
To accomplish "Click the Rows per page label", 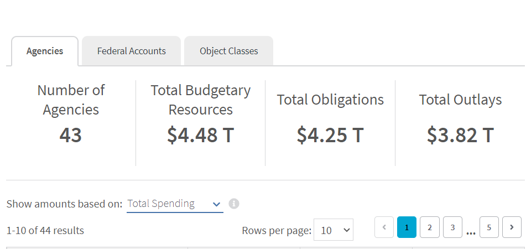I will coord(277,231).
